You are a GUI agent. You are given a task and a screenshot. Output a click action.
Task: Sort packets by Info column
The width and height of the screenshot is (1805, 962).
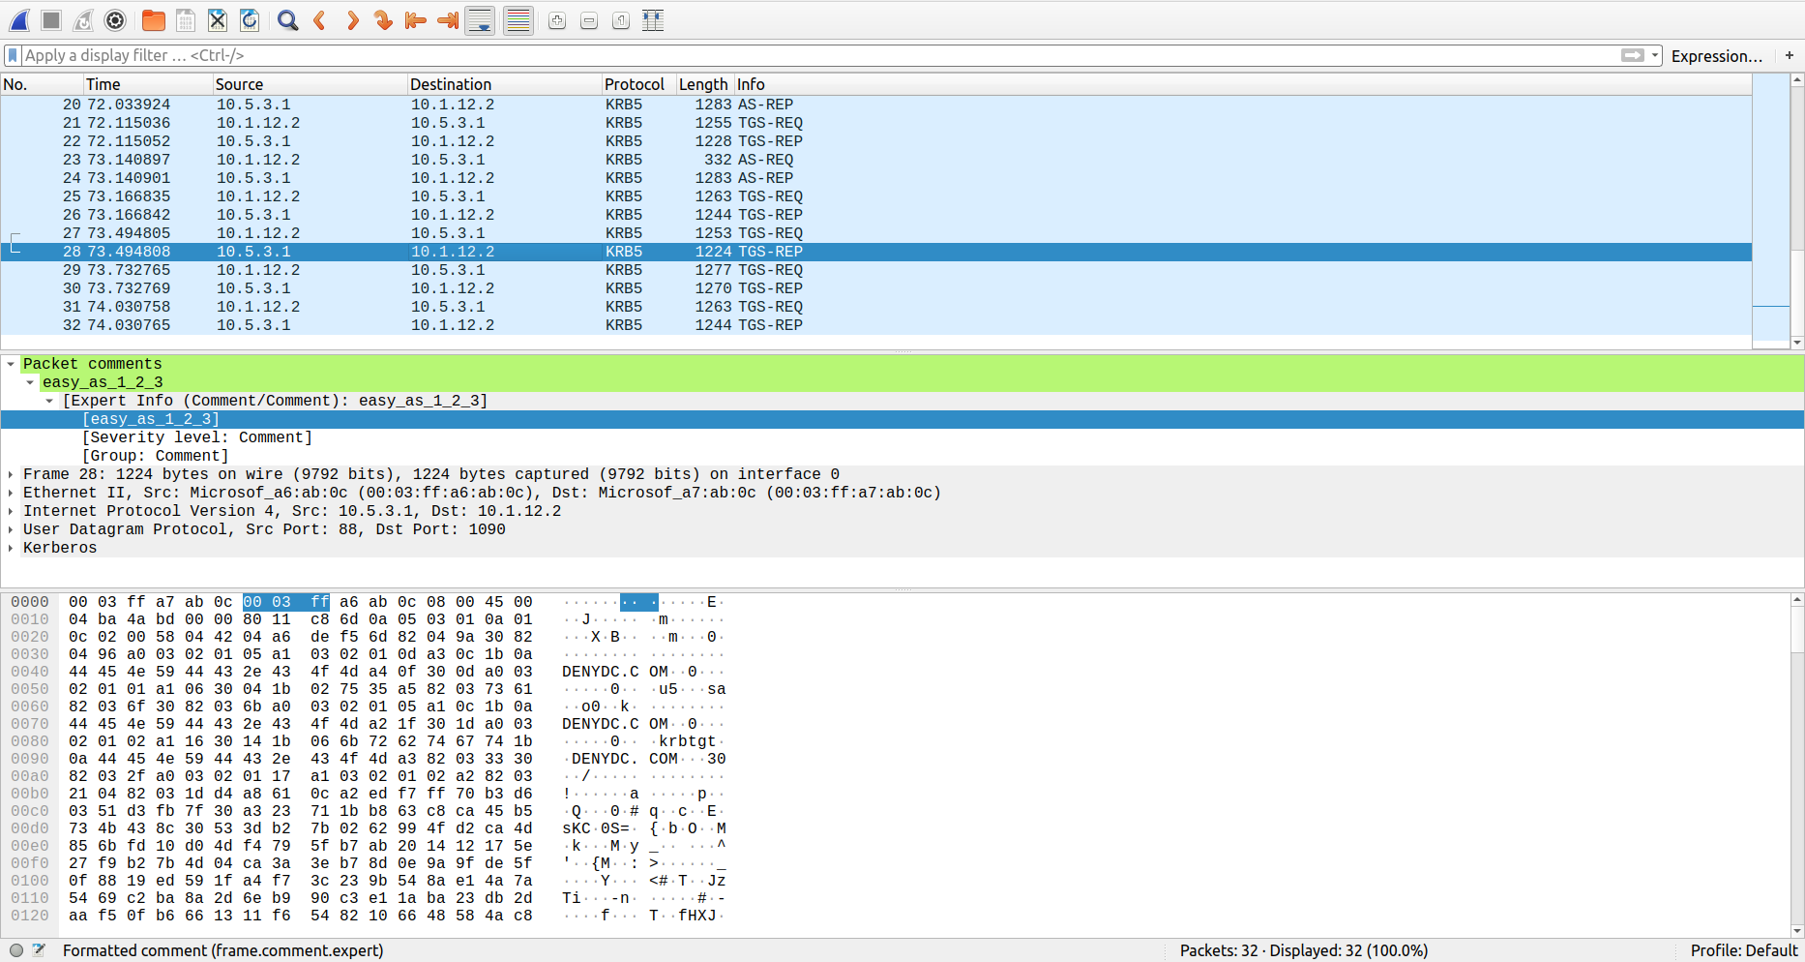coord(1243,84)
